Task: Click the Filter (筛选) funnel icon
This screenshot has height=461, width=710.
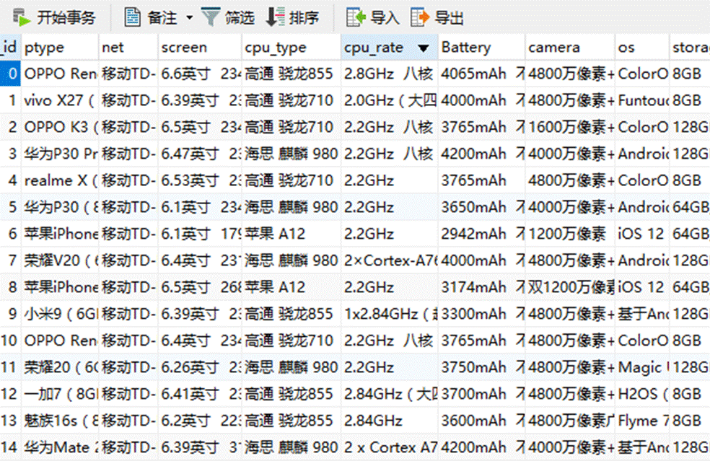Action: click(x=210, y=17)
